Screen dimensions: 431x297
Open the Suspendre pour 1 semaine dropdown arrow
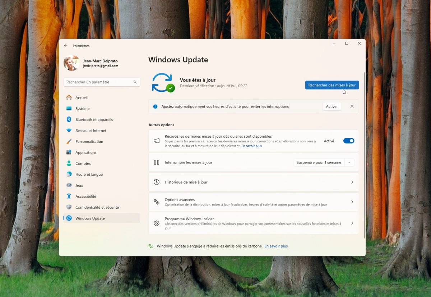pos(349,162)
